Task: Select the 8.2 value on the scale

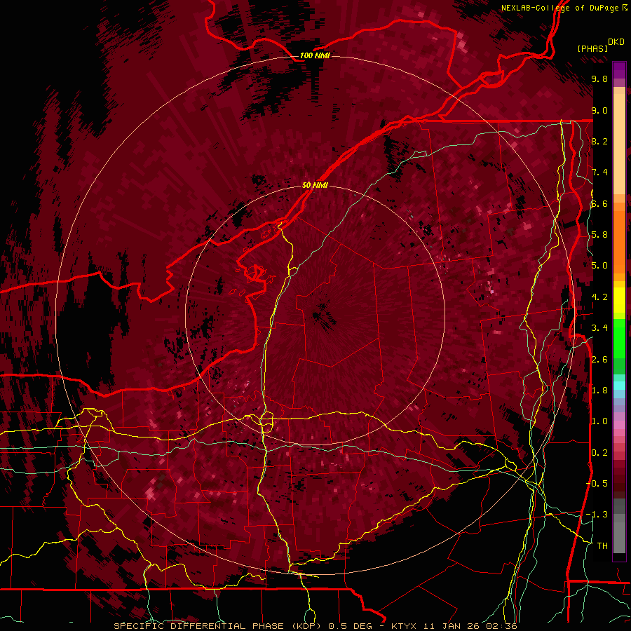Action: click(599, 141)
